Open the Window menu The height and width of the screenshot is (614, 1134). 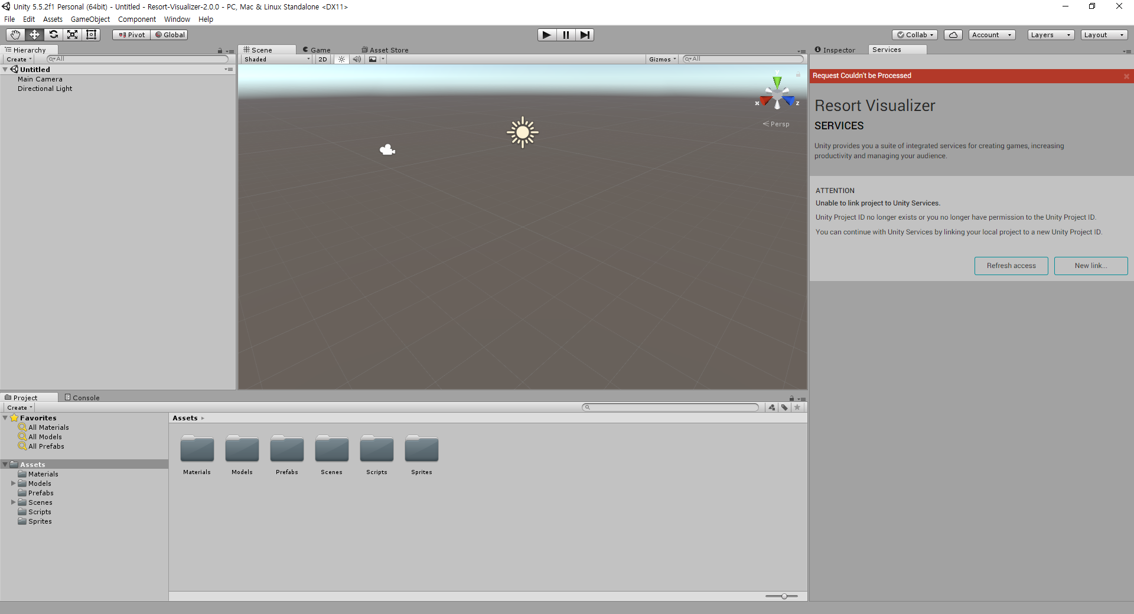(x=177, y=19)
